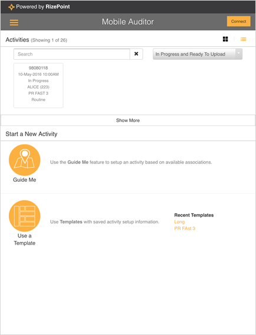Switch to grid view icon

coord(225,39)
